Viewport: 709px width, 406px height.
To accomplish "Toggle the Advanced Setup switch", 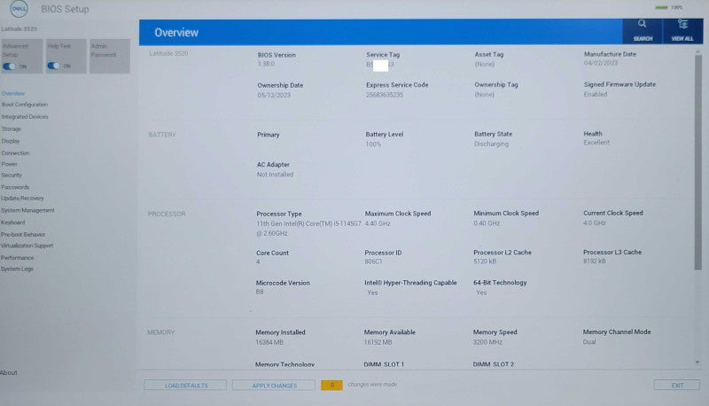I will point(9,66).
